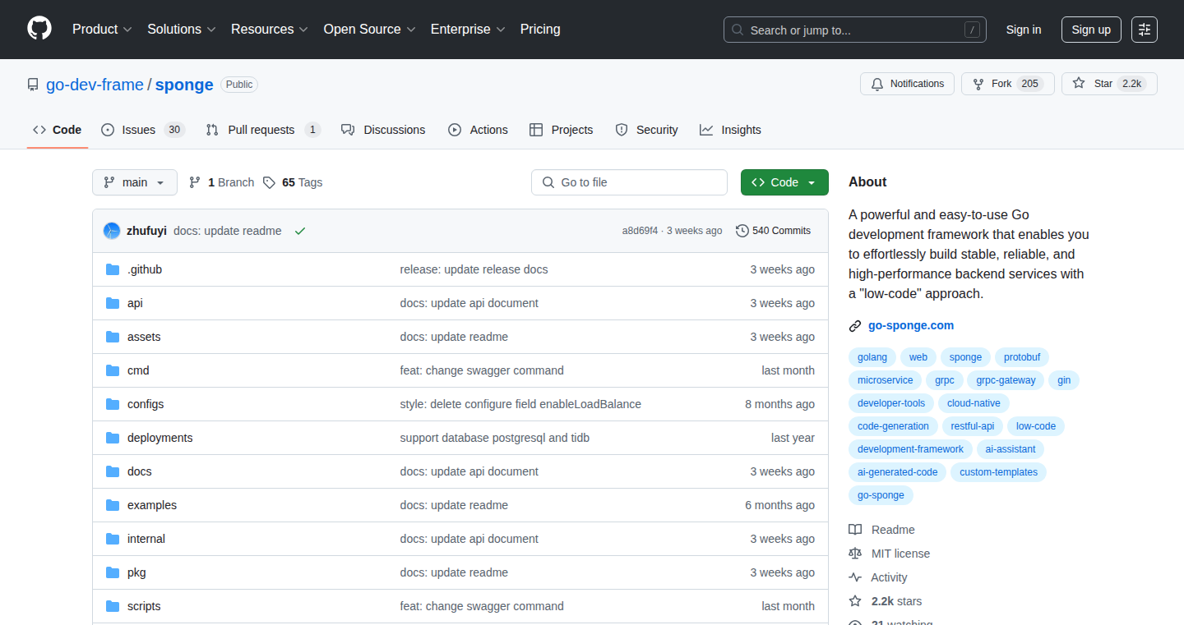
Task: Click the Sign up button
Action: (x=1091, y=30)
